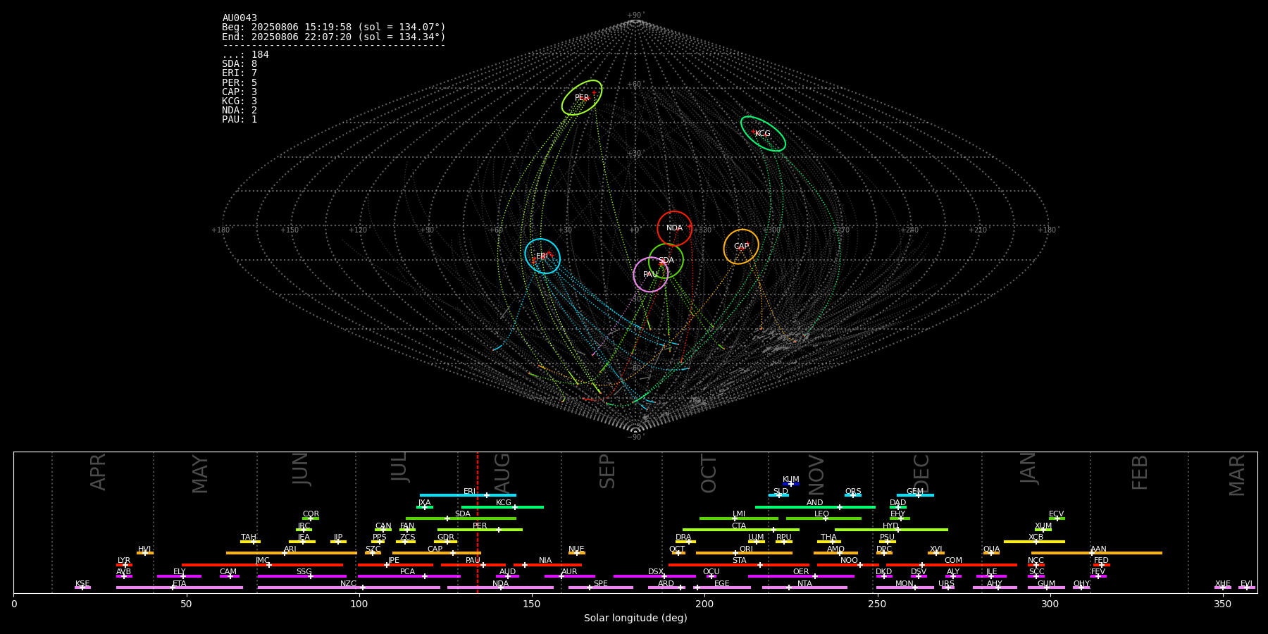Select the orange CAP radiant circle on map
This screenshot has height=634, width=1268.
pos(741,247)
